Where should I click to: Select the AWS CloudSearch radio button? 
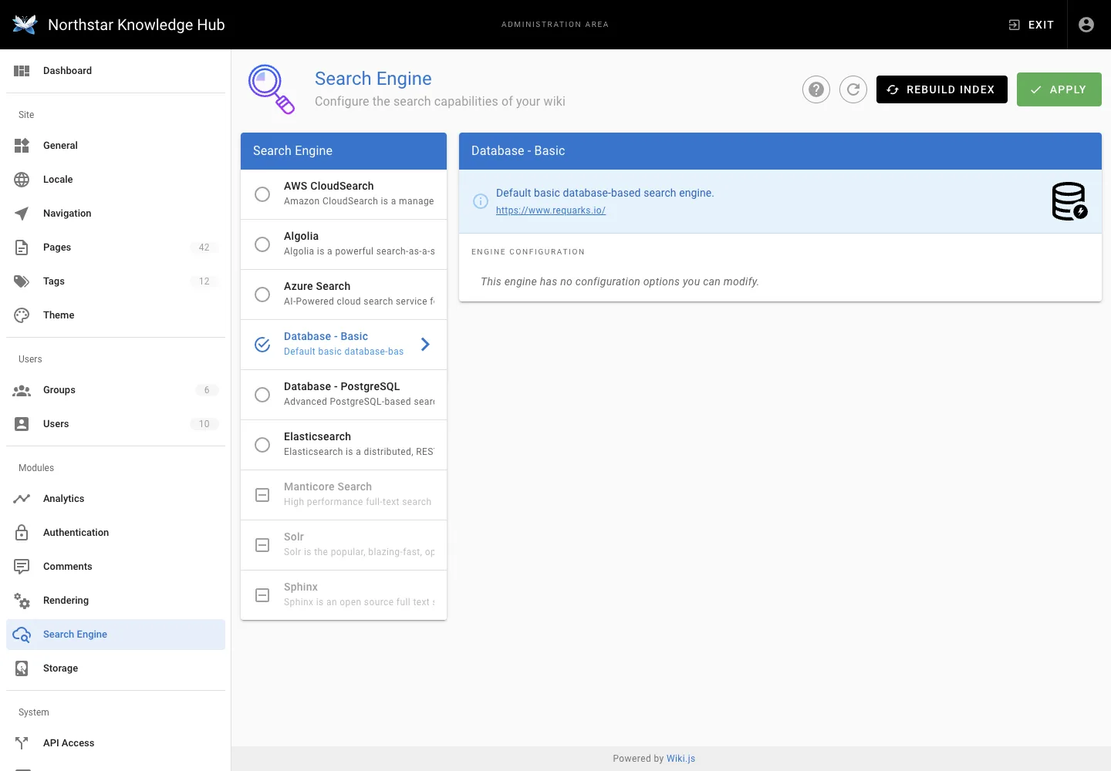coord(262,194)
